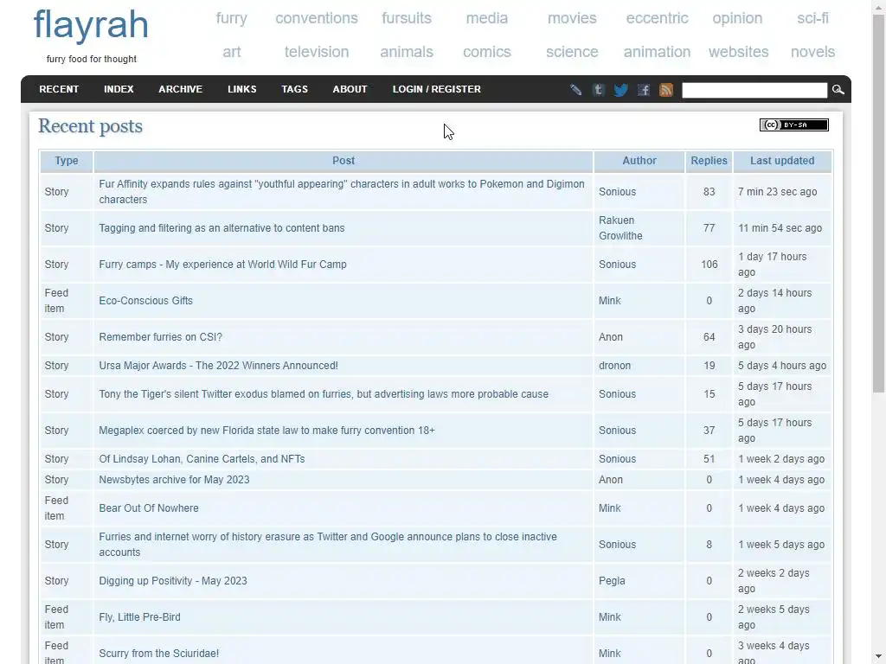This screenshot has width=886, height=664.
Task: Open Ursa Major Awards 2022 Winners story
Action: click(218, 366)
